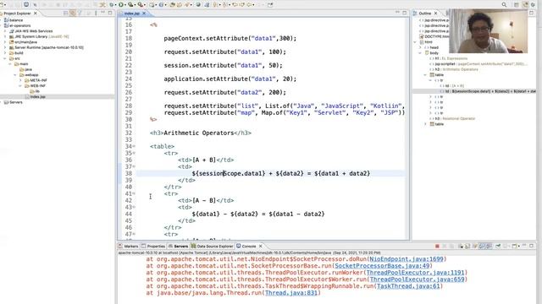Toggle Link with Editor in Project Explorer
Viewport: 542px width, 304px height.
point(73,13)
